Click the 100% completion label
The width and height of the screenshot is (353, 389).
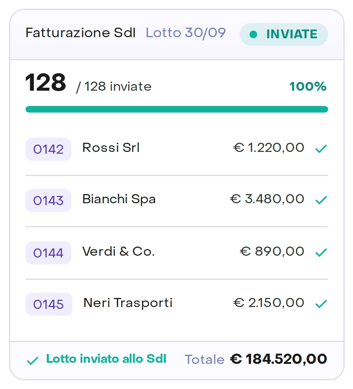coord(308,86)
